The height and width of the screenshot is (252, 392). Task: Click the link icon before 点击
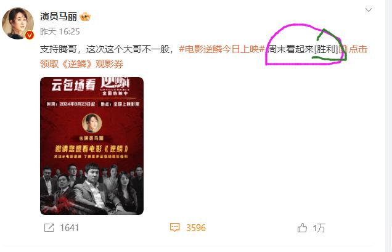(343, 49)
